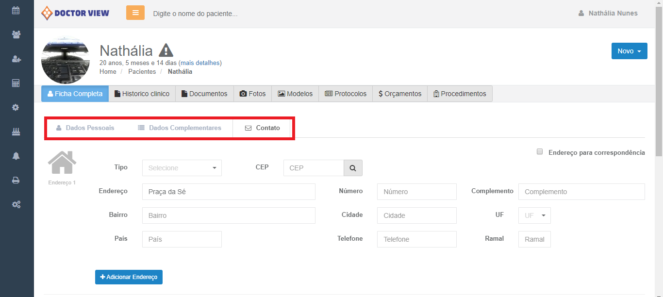Follow the mais detalhes link
This screenshot has height=297, width=663.
200,63
